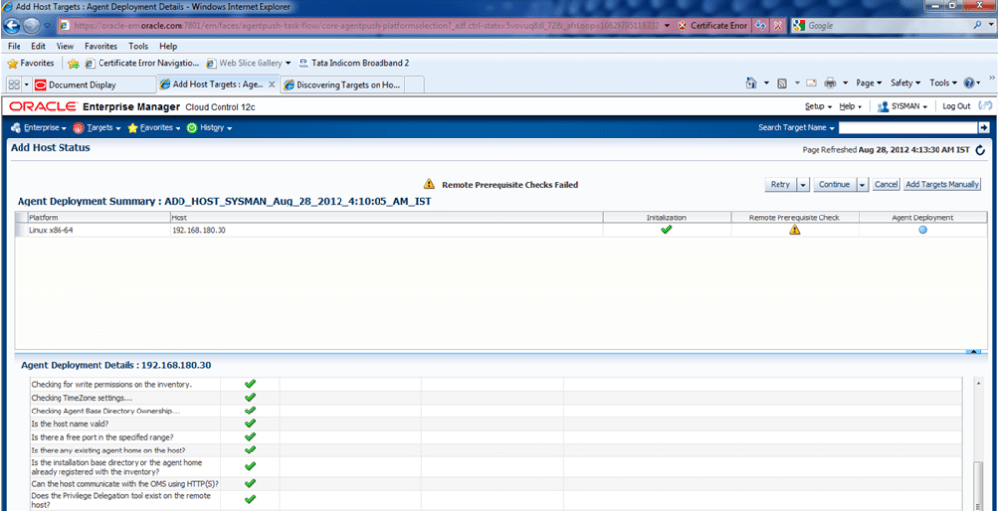Viewport: 999px width, 511px height.
Task: Open the History menu
Action: pyautogui.click(x=210, y=128)
